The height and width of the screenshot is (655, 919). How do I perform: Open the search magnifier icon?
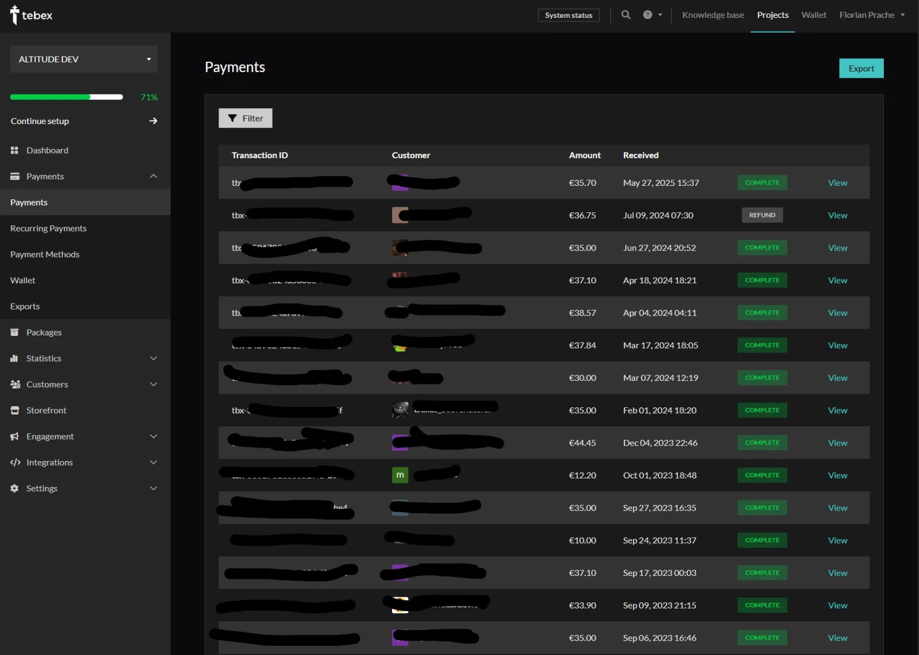coord(626,15)
